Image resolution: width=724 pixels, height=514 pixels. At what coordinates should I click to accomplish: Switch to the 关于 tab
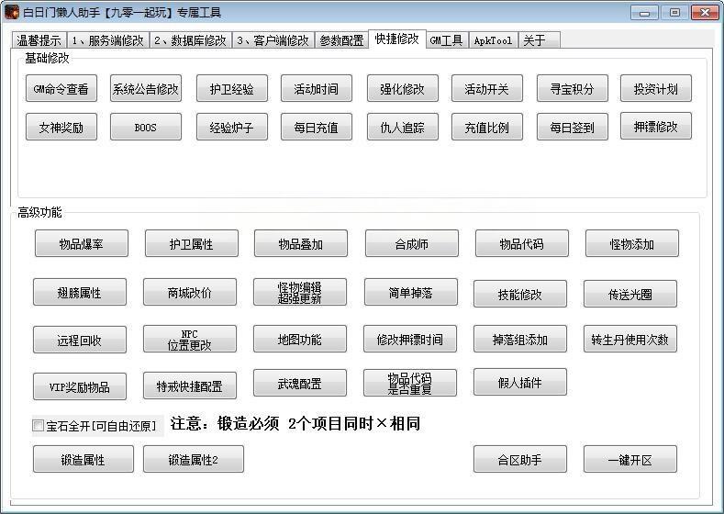pyautogui.click(x=533, y=41)
